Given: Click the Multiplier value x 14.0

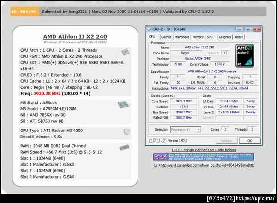Looking at the screenshot, I should [x=184, y=107].
